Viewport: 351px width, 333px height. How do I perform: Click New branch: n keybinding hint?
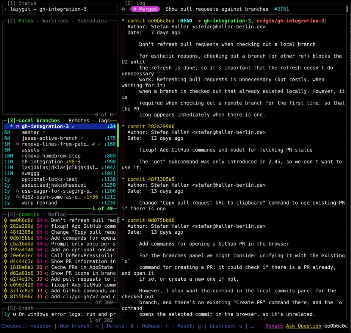79,326
